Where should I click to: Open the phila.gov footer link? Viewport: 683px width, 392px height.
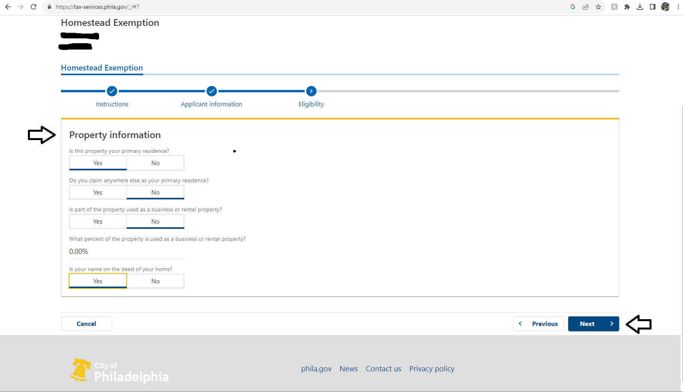tap(317, 369)
